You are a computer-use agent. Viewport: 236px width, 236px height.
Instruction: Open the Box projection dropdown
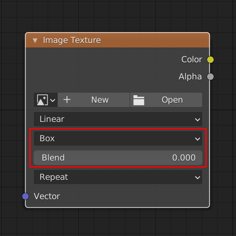pos(118,139)
